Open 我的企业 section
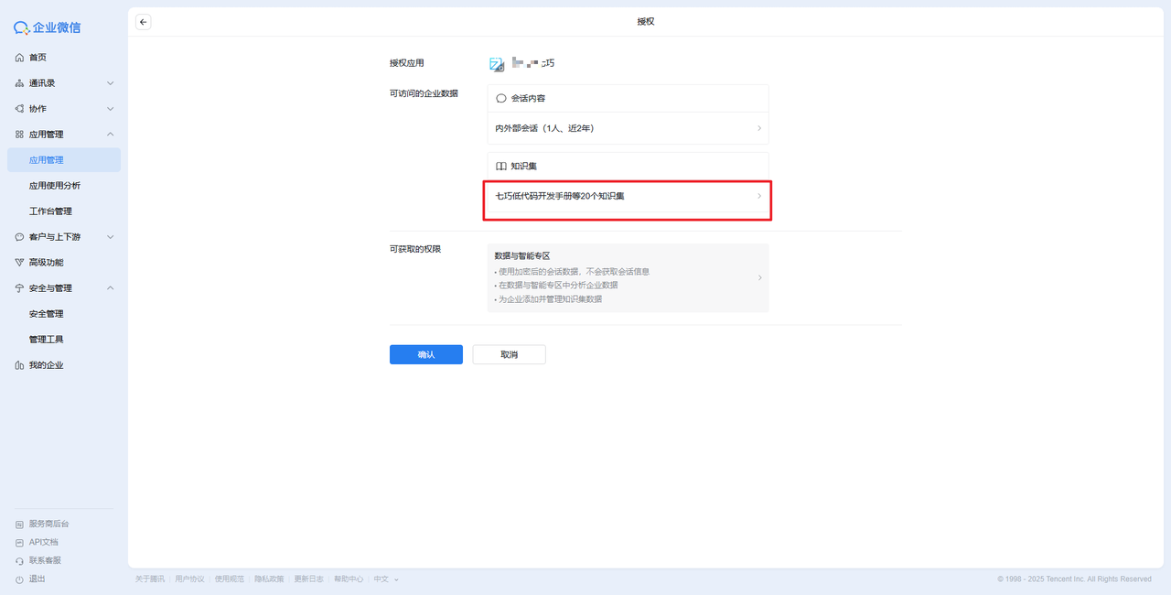Screen dimensions: 1171x595 click(46, 365)
